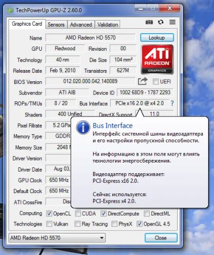Select the Validation tab
The image size is (214, 255).
(108, 25)
